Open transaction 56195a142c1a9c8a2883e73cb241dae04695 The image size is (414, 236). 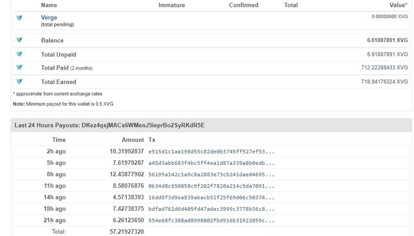[211, 175]
